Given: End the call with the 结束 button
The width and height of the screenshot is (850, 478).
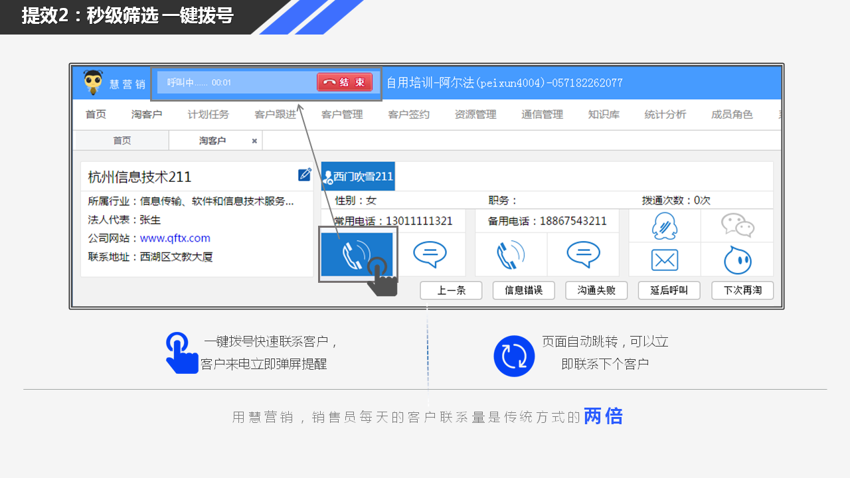Looking at the screenshot, I should [345, 82].
